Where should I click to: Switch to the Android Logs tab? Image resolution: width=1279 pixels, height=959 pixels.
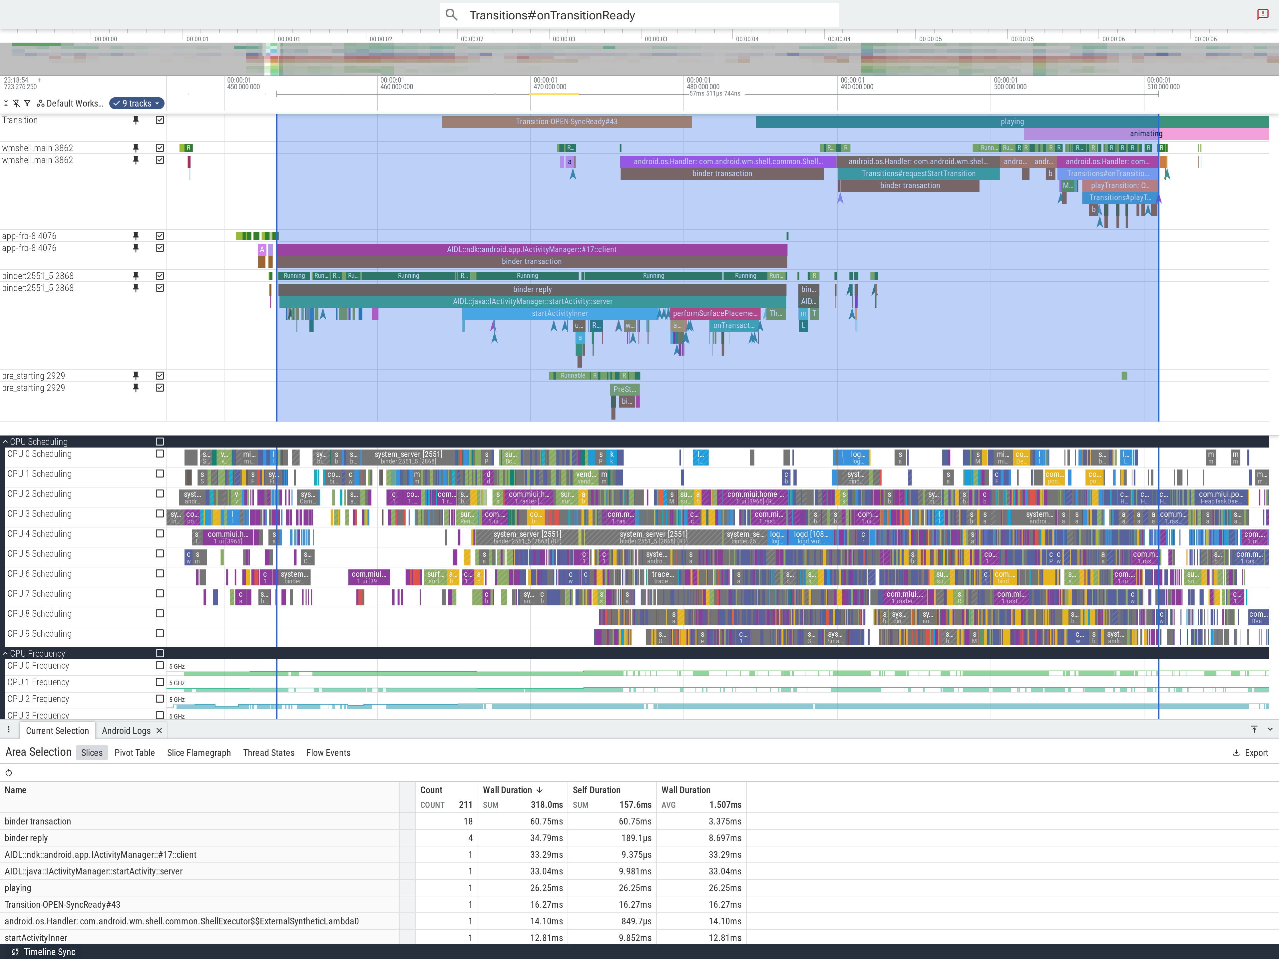[x=126, y=731]
